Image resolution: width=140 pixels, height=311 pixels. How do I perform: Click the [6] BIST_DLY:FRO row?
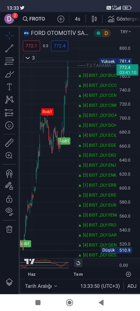point(97,225)
